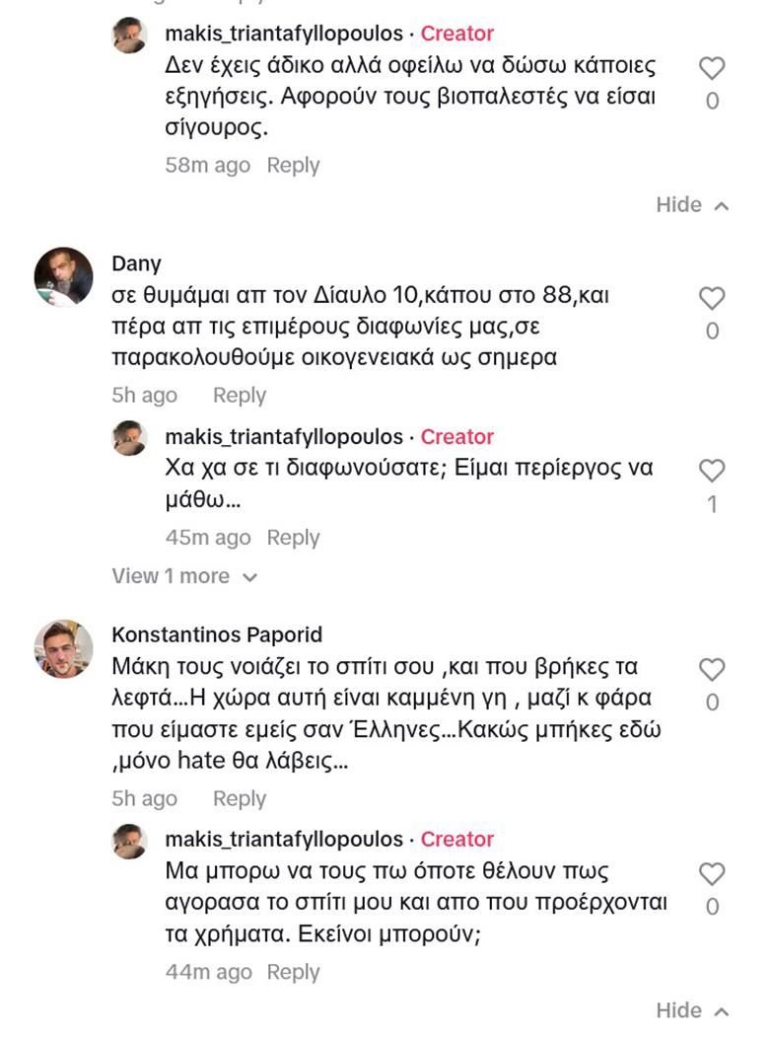Like Konstantinos Paporid's comment
This screenshot has width=771, height=1038.
point(712,670)
